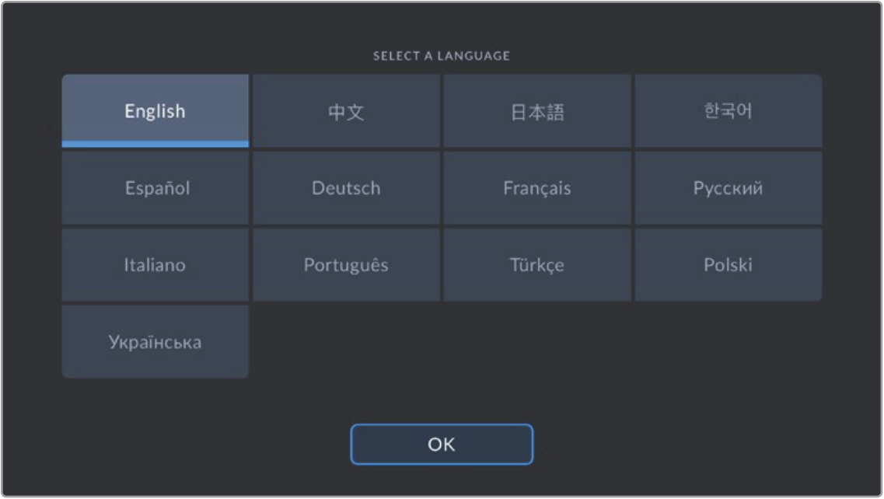Set Korean as the interface language
The image size is (884, 499).
(x=729, y=111)
